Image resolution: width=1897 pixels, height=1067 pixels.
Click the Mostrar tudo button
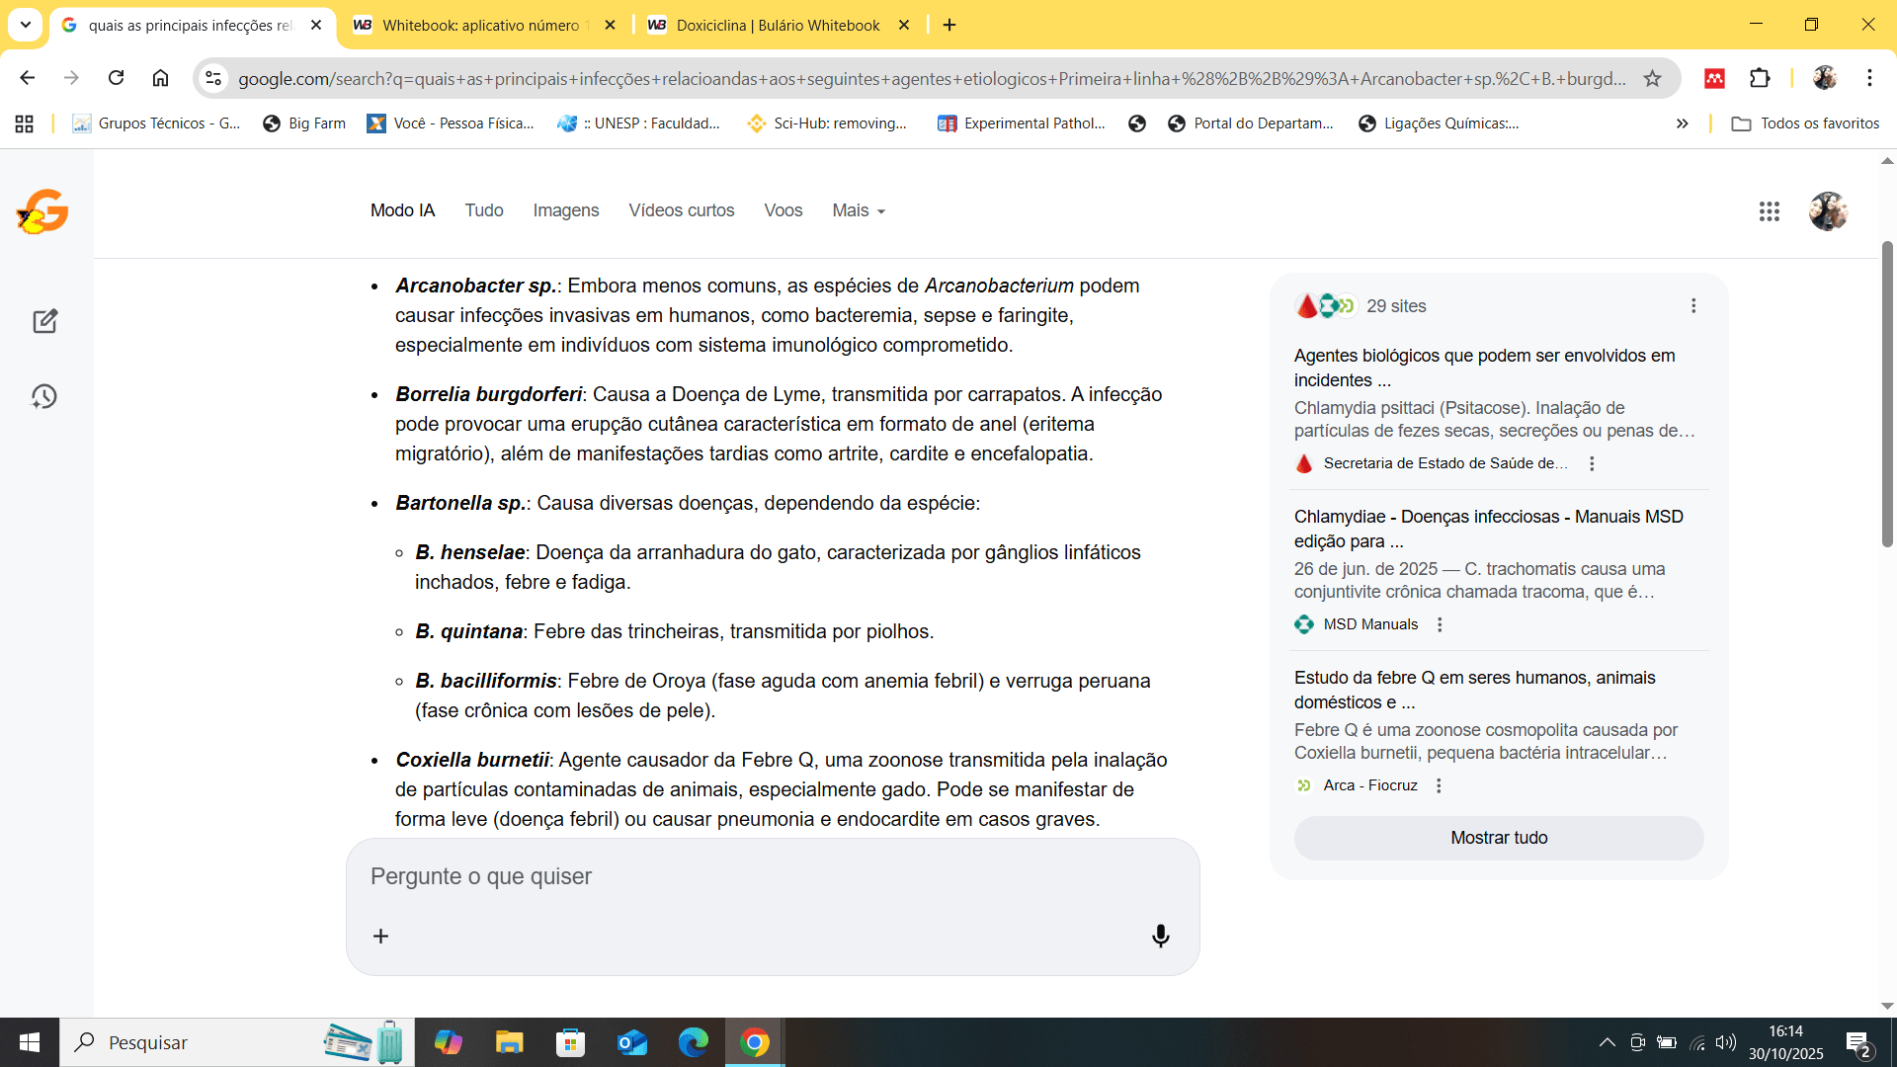[x=1498, y=838]
